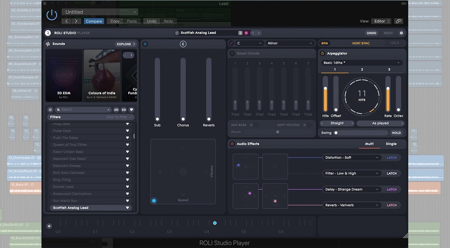Click the Vibrato/Speed XY pad
Image resolution: width=450 pixels, height=248 pixels.
pos(183,171)
